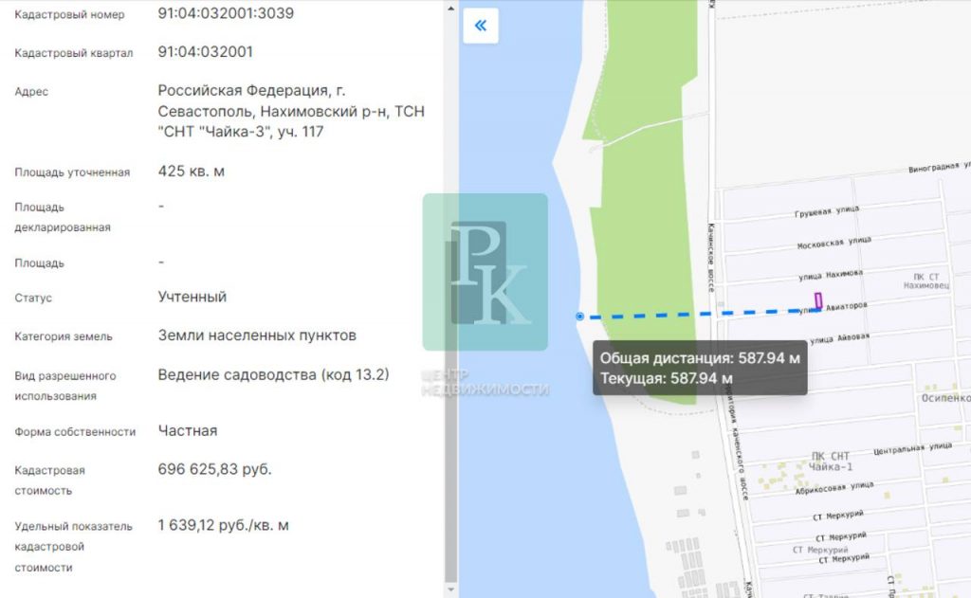Select the purple-outlined land parcel on map
The height and width of the screenshot is (598, 971).
(818, 300)
